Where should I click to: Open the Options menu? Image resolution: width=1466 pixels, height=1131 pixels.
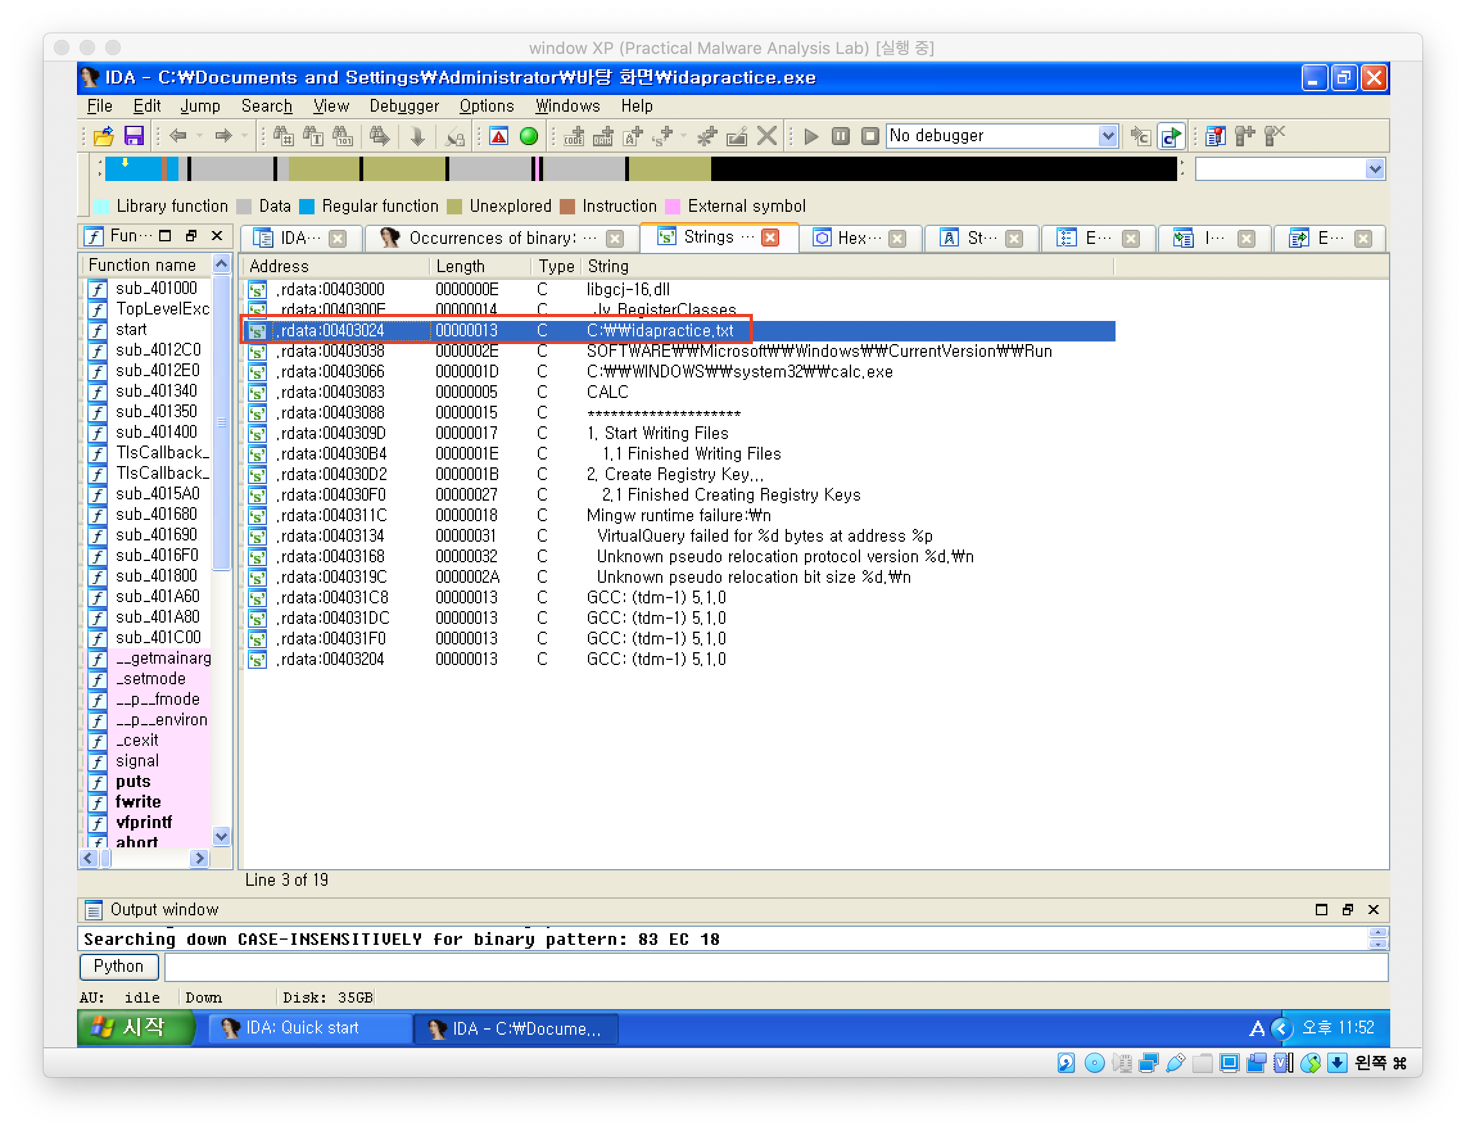pyautogui.click(x=487, y=106)
